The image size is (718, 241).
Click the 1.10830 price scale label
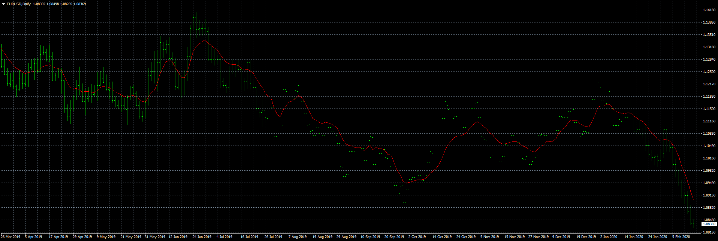tap(709, 134)
